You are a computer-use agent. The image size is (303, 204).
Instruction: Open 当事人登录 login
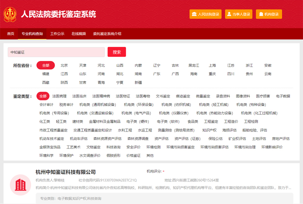click(239, 14)
